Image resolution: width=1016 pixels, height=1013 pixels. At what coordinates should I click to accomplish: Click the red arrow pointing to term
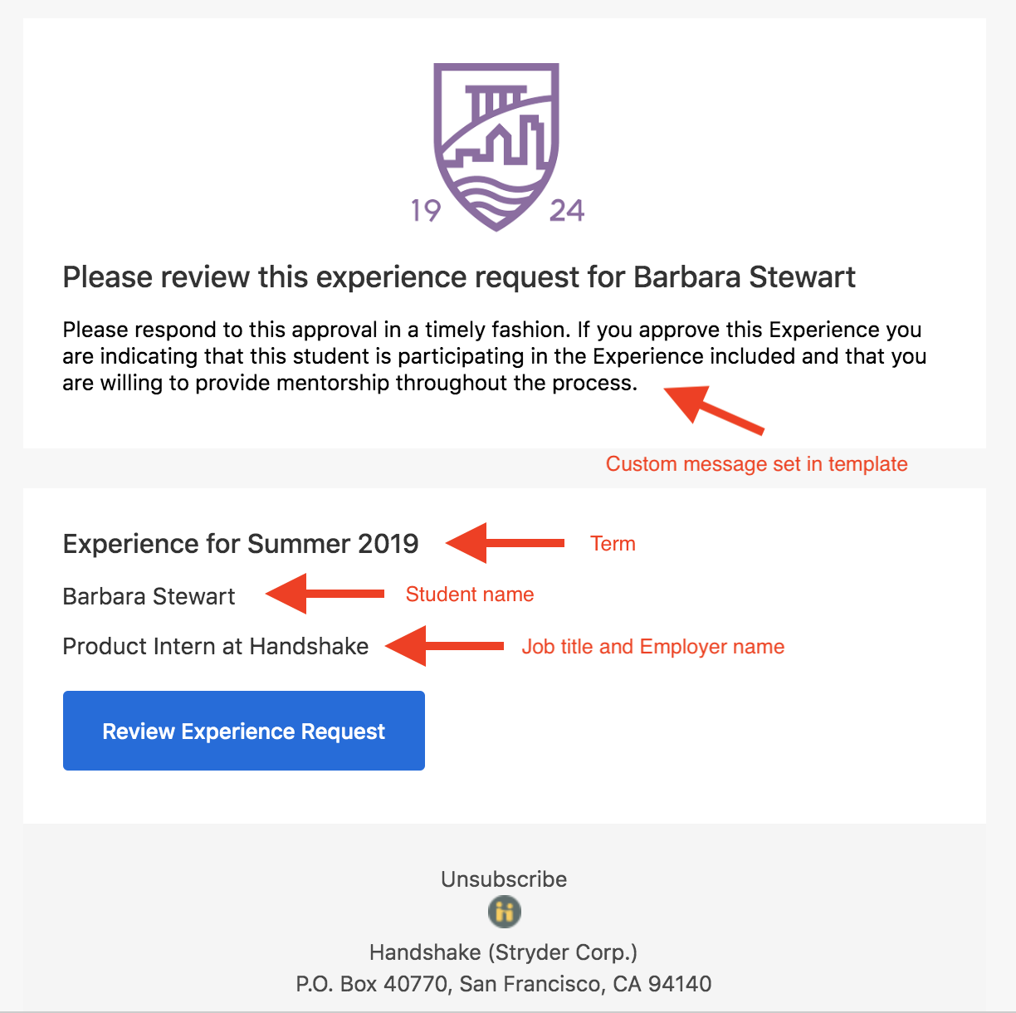click(x=505, y=543)
